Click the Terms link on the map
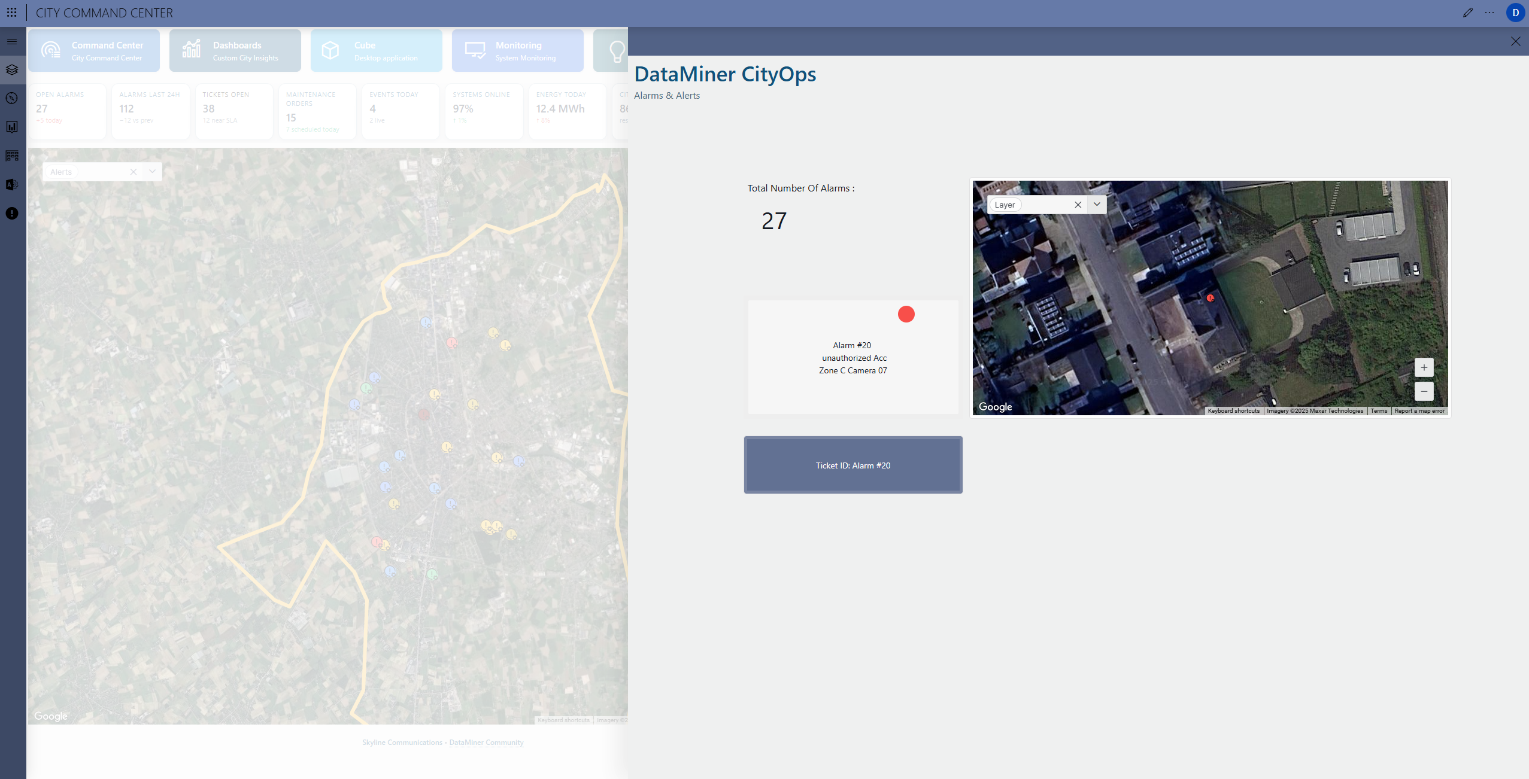This screenshot has width=1529, height=779. pyautogui.click(x=1378, y=411)
